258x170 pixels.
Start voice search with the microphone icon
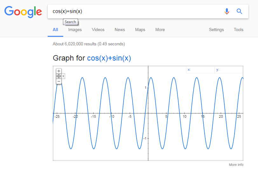(x=227, y=11)
